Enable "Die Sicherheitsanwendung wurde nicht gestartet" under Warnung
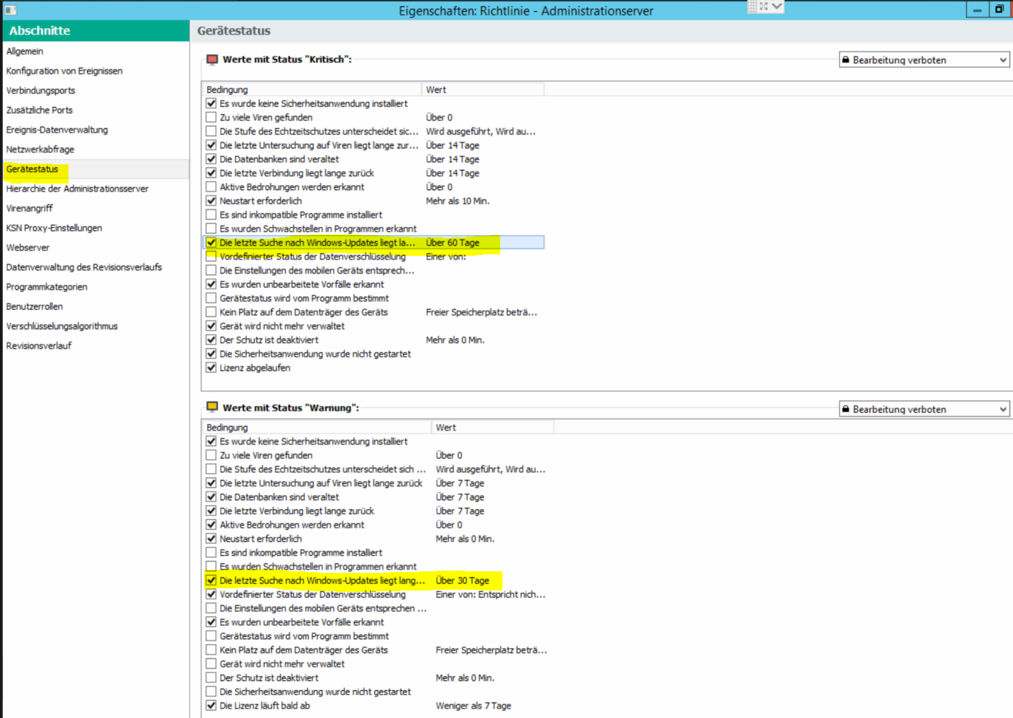The width and height of the screenshot is (1013, 718). [211, 691]
